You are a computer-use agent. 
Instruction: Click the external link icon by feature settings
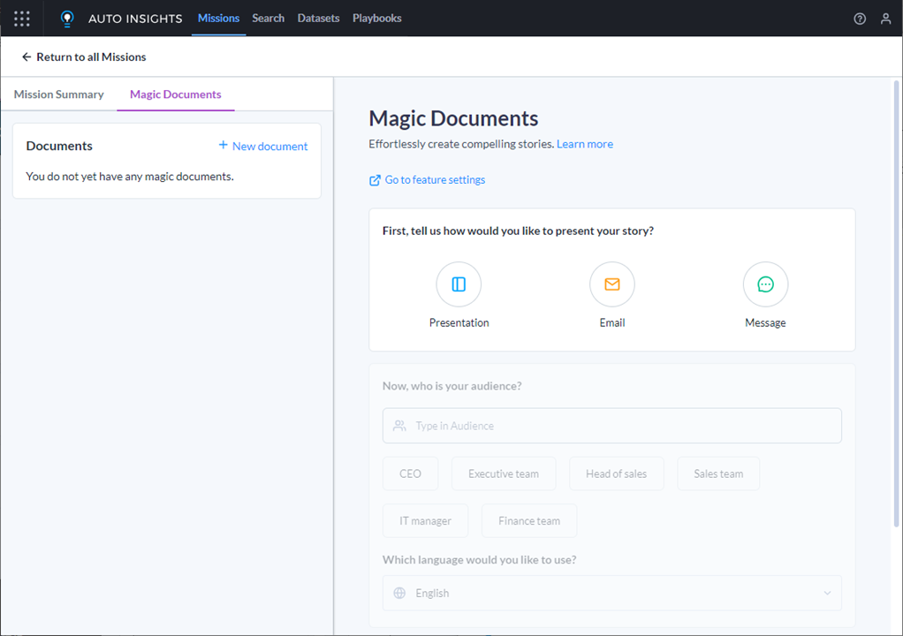click(375, 180)
